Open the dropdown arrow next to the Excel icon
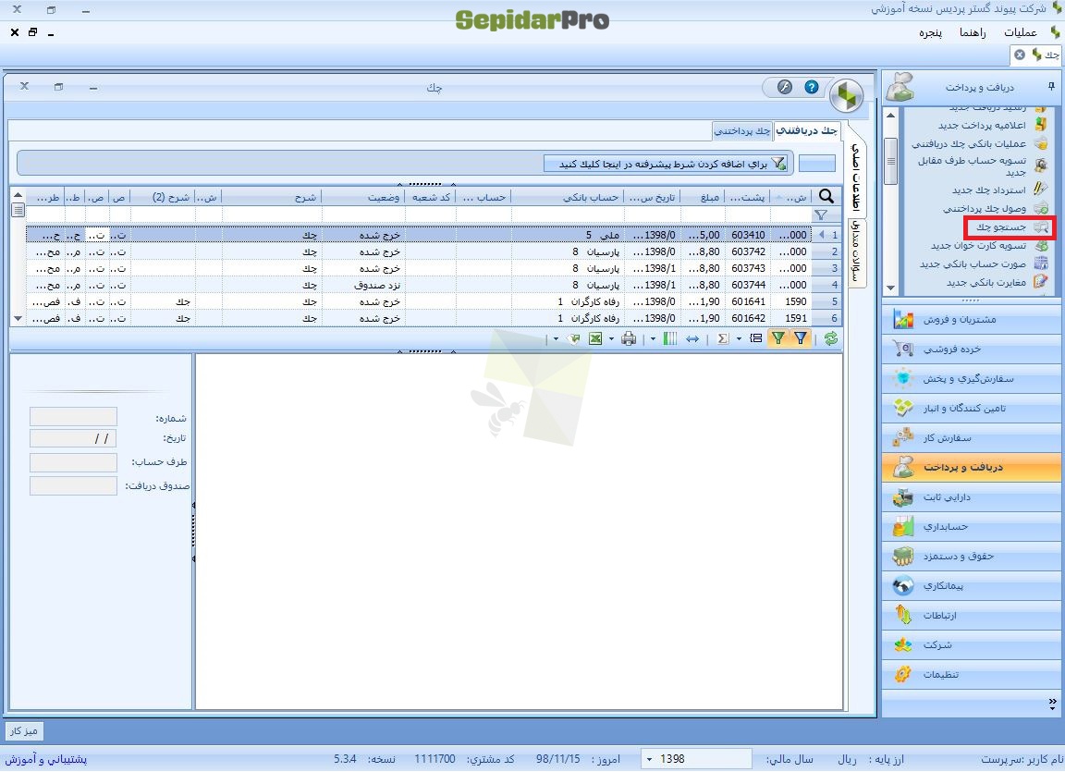The height and width of the screenshot is (772, 1065). (x=611, y=338)
